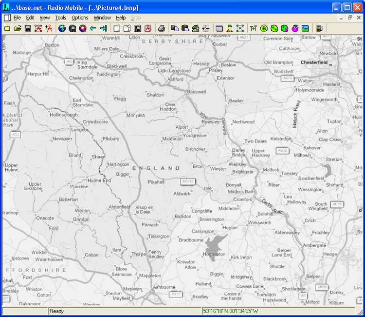The image size is (365, 317).
Task: Open the Help menu
Action: pos(121,18)
